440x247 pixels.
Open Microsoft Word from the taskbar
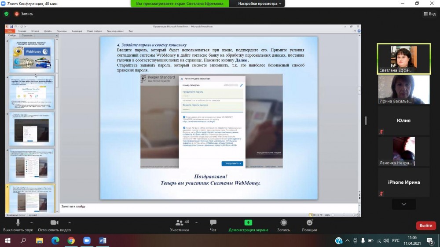[x=103, y=240]
